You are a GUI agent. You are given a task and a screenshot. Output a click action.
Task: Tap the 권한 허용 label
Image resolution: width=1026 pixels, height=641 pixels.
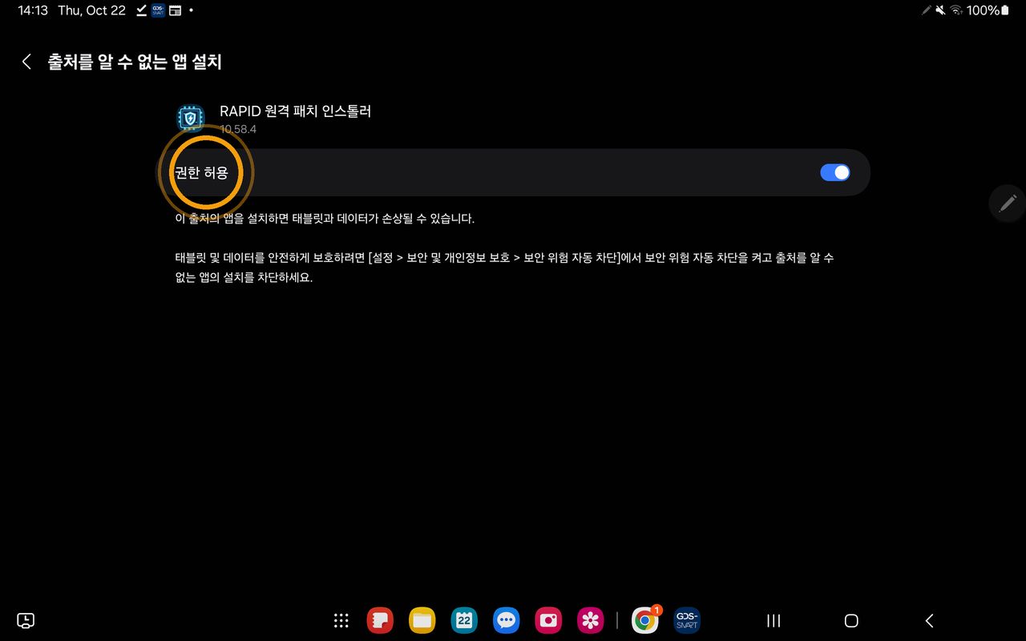tap(201, 172)
